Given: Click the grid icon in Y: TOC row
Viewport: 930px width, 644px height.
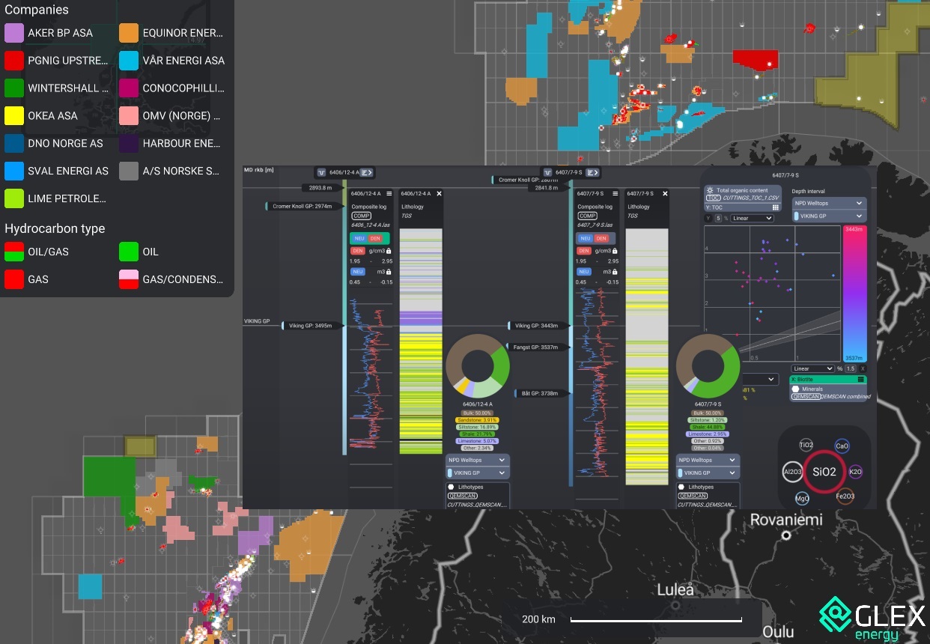Looking at the screenshot, I should pyautogui.click(x=776, y=207).
